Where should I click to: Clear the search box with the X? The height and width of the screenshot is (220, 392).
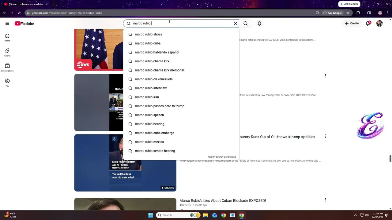pyautogui.click(x=236, y=23)
